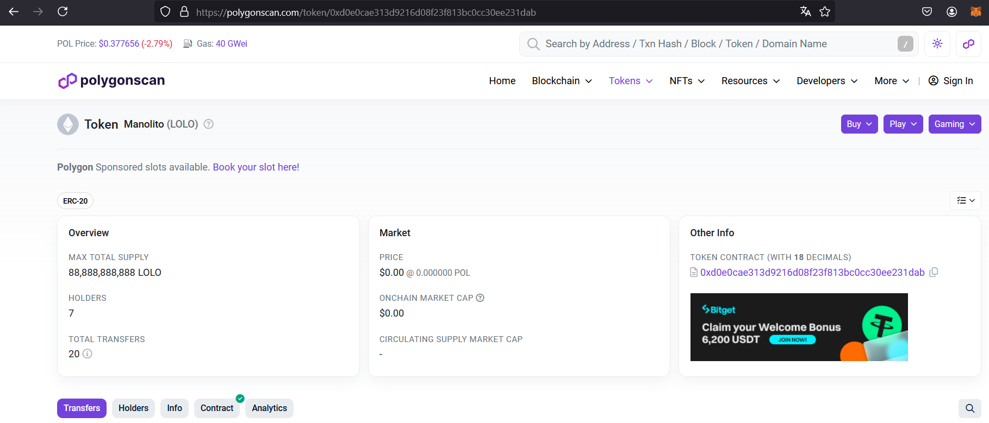The height and width of the screenshot is (423, 989).
Task: Click the search magnifier button near tabs
Action: 969,408
